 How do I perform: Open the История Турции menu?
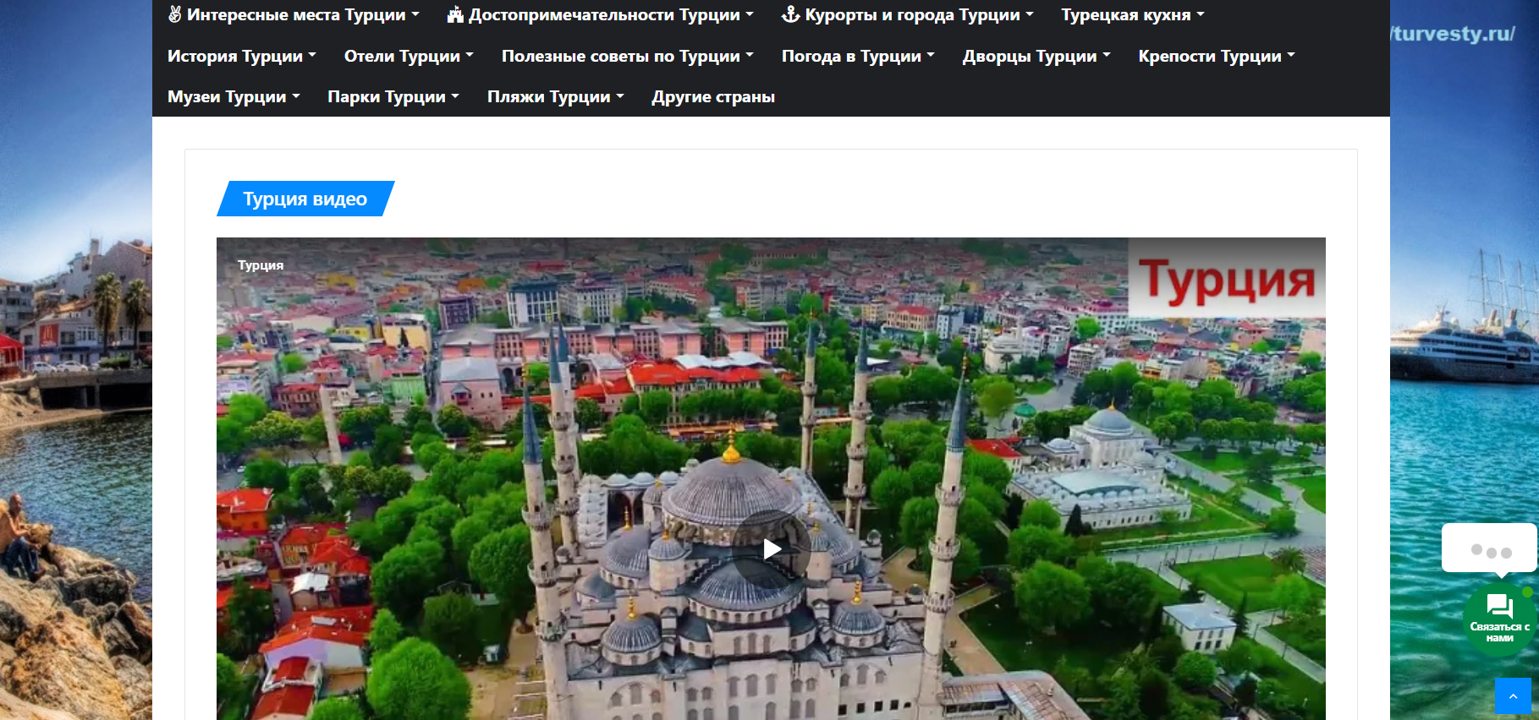241,57
